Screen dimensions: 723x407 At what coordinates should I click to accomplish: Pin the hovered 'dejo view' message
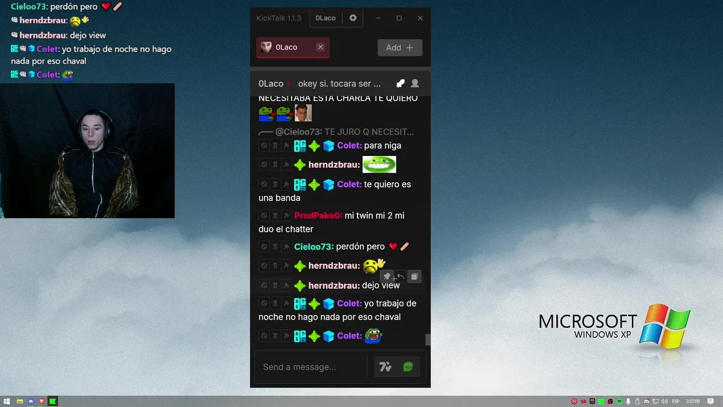(x=387, y=276)
